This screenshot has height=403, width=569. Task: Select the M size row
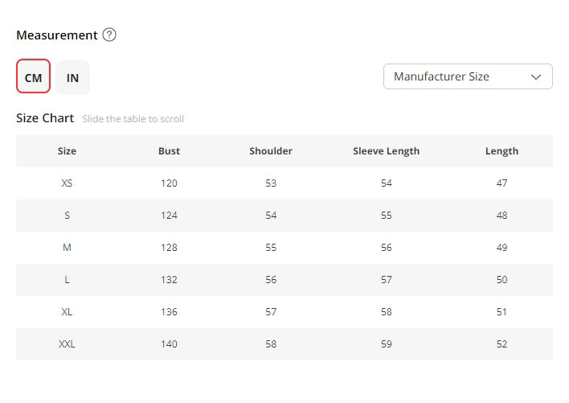pos(67,248)
